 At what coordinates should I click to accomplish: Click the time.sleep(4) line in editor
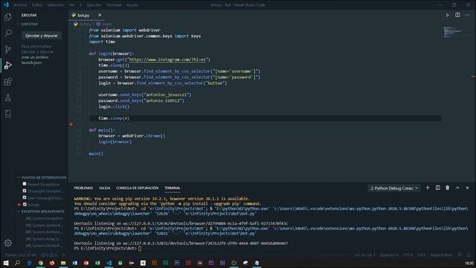[114, 118]
